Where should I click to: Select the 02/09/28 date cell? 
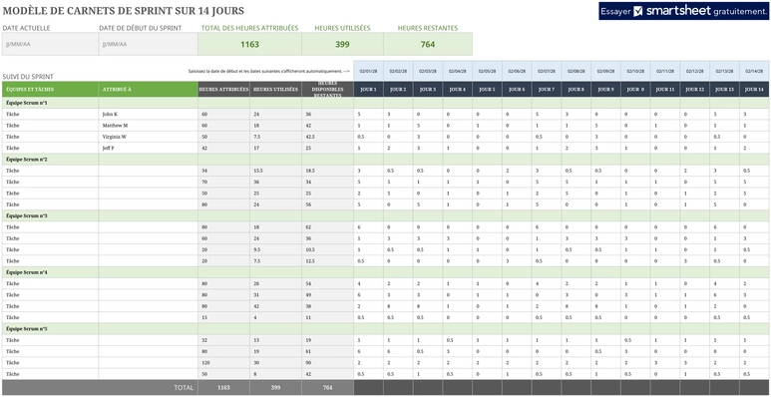605,71
